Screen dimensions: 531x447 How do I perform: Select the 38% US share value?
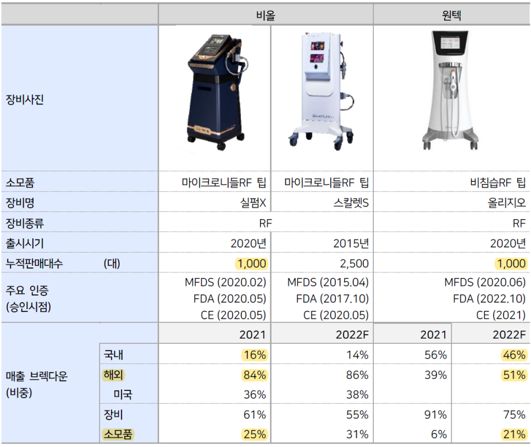click(x=357, y=394)
